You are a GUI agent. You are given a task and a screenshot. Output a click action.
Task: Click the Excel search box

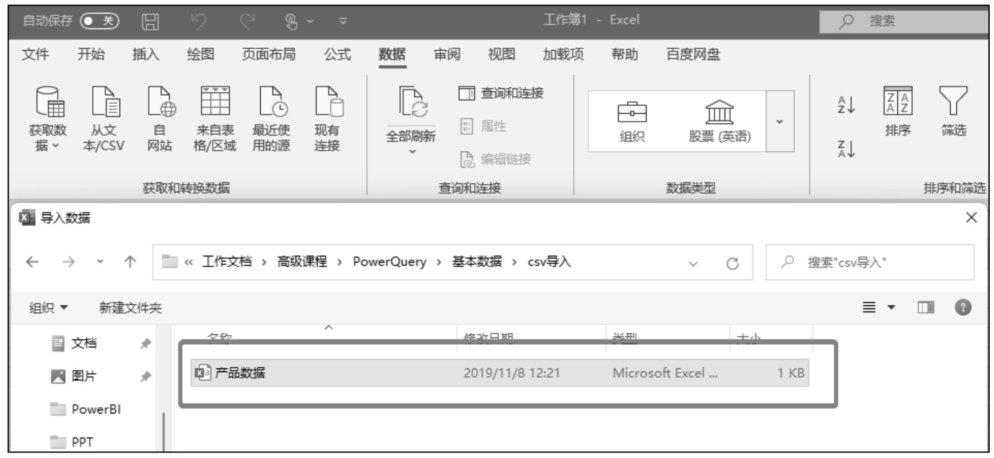point(904,21)
